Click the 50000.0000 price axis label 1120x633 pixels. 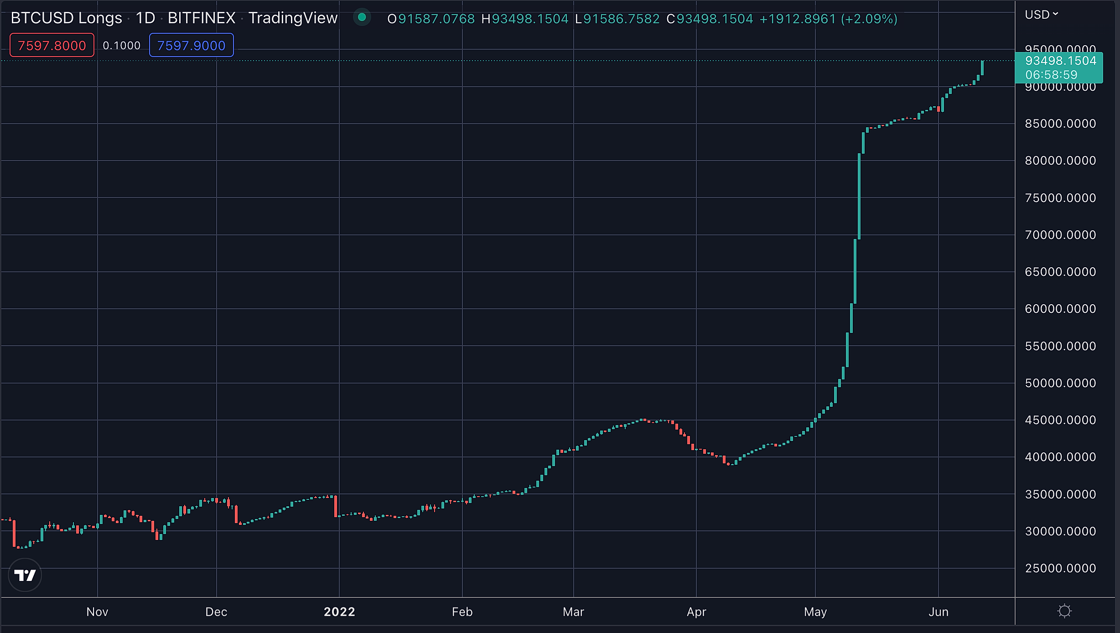pos(1060,383)
